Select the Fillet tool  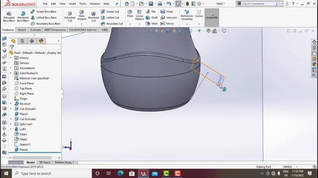130,13
